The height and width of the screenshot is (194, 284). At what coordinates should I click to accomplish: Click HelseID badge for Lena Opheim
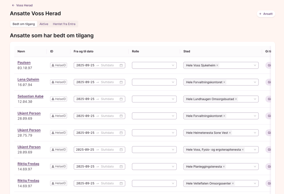pos(58,82)
